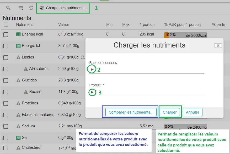Click the Mini value 0 for Energie kcal
This screenshot has height=154, width=230.
pyautogui.click(x=107, y=34)
